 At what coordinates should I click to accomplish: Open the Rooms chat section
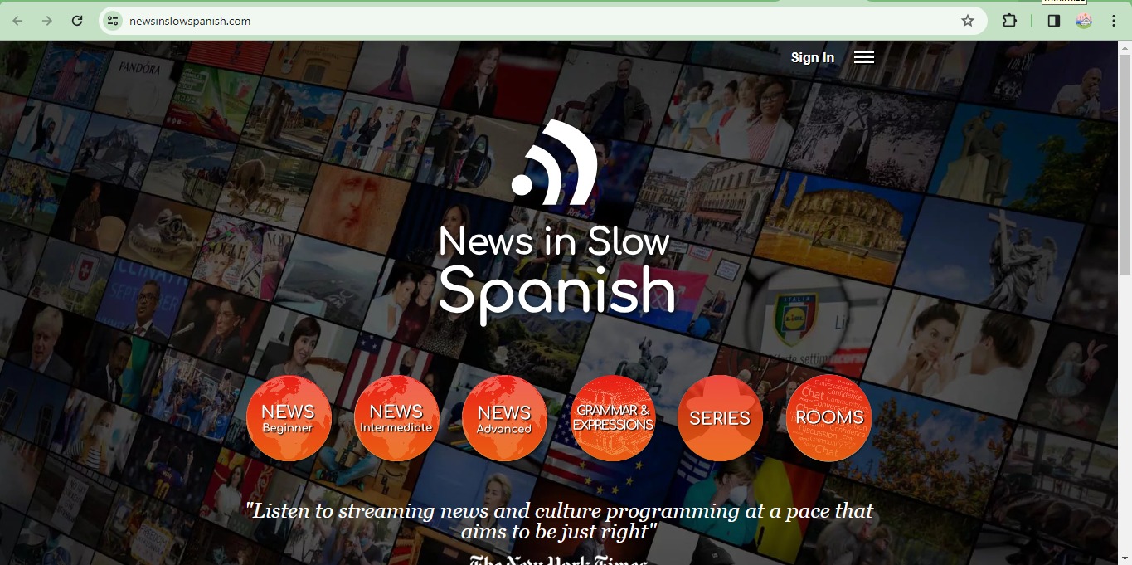tap(829, 418)
